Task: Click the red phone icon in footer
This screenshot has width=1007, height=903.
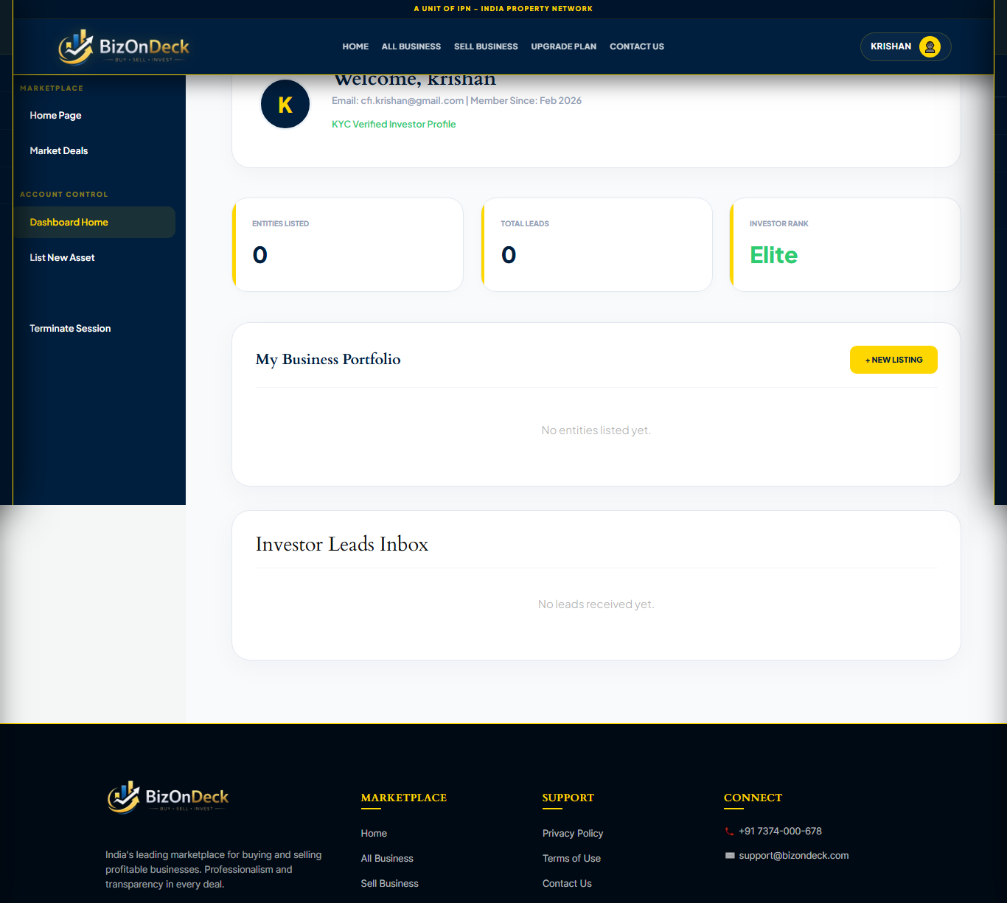Action: 729,831
